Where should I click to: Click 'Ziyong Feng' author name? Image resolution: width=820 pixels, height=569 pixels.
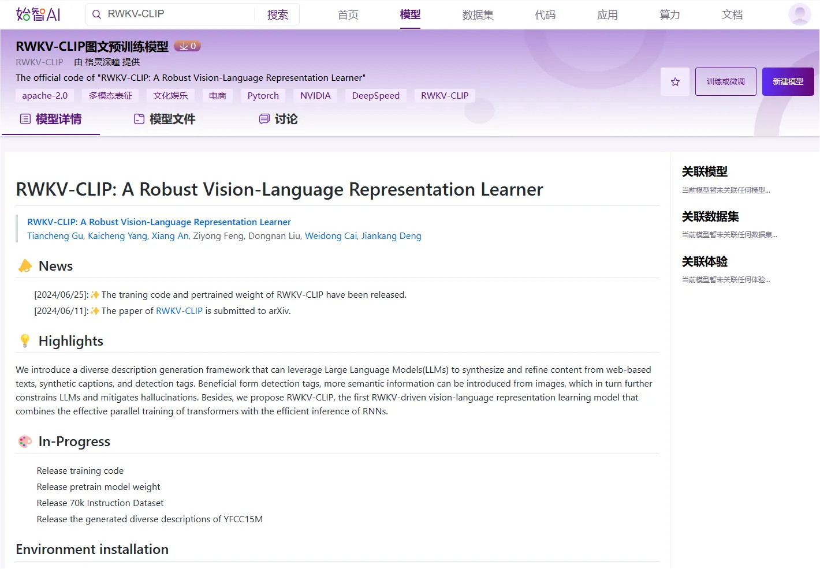point(218,236)
